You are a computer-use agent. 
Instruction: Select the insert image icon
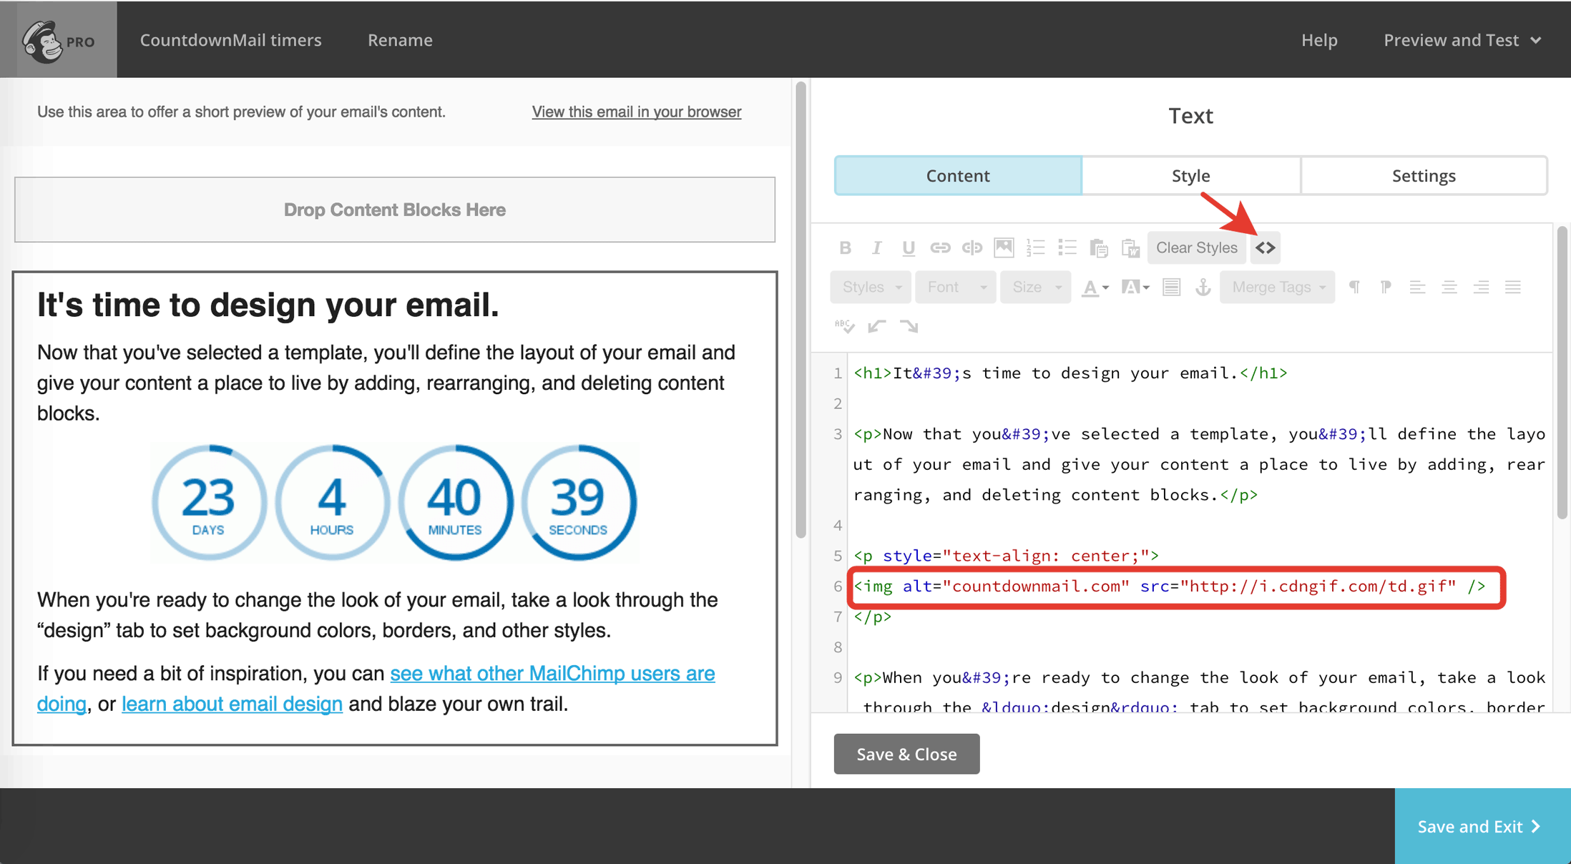point(1004,247)
